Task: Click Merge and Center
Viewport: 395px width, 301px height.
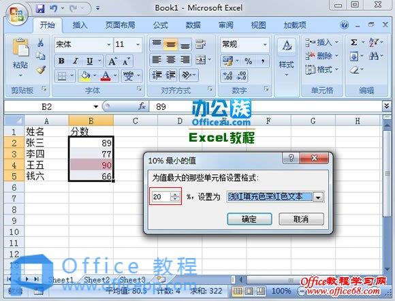Action: click(201, 60)
